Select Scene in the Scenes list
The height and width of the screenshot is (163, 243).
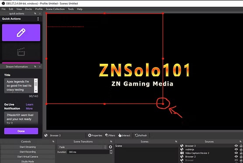tap(146, 146)
